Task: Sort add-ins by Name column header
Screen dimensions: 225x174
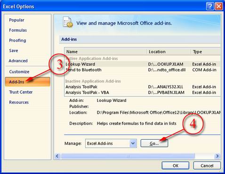Action: tap(106, 52)
